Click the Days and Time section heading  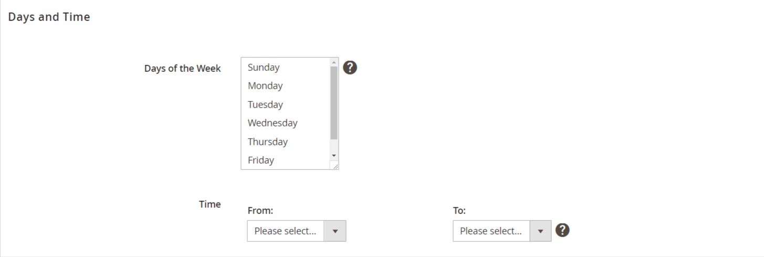(49, 17)
